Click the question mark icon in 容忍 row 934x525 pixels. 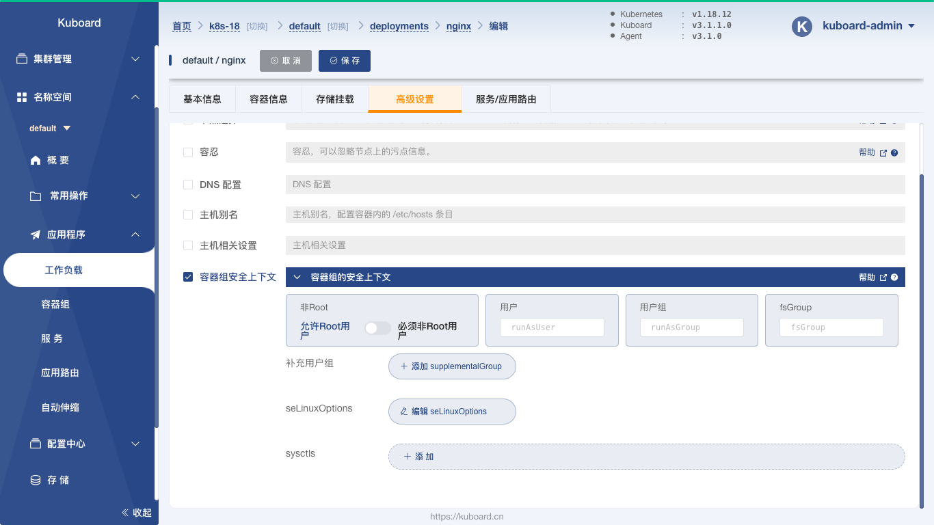click(x=894, y=152)
